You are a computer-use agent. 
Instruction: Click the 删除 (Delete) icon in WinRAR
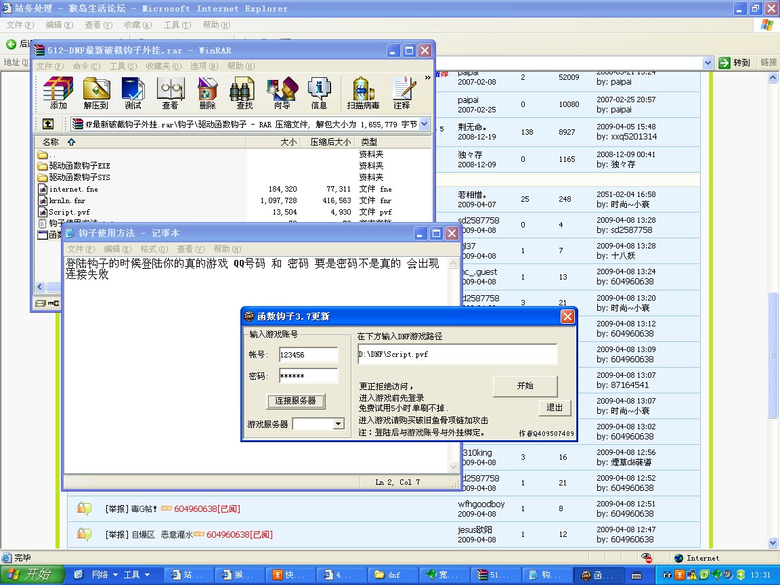tap(207, 93)
